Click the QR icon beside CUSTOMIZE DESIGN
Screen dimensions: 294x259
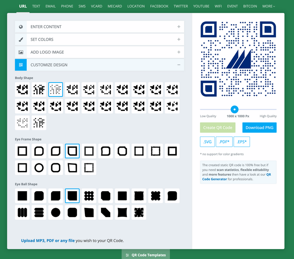(x=21, y=65)
